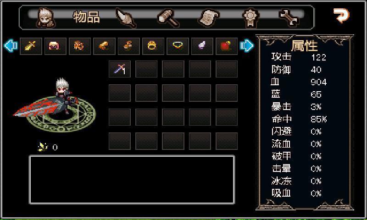
Task: Select the gold ring equipment slot
Action: (153, 46)
